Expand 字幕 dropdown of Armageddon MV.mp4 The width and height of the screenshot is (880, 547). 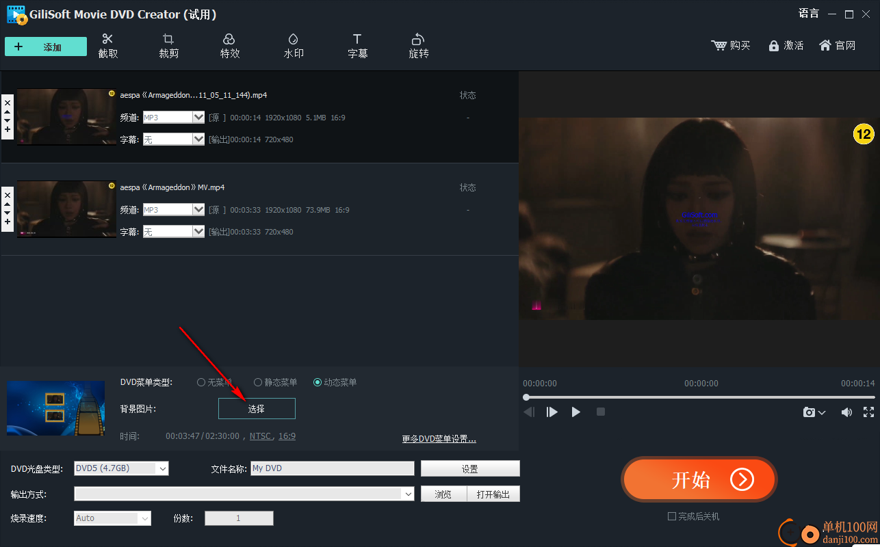199,232
